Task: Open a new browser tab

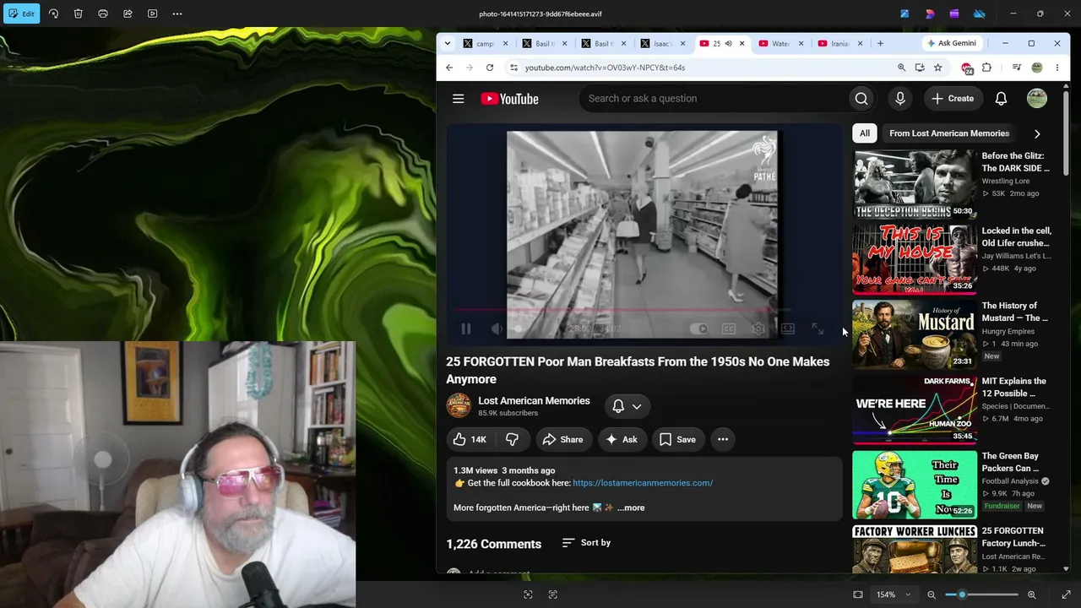Action: pos(880,43)
